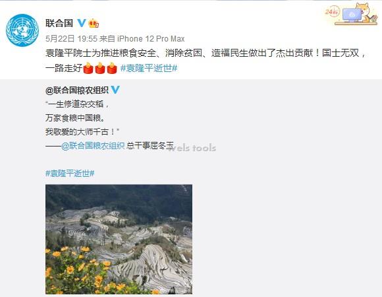Open the @联合国粮农组织 repost author name
This screenshot has height=297, width=382.
(77, 90)
